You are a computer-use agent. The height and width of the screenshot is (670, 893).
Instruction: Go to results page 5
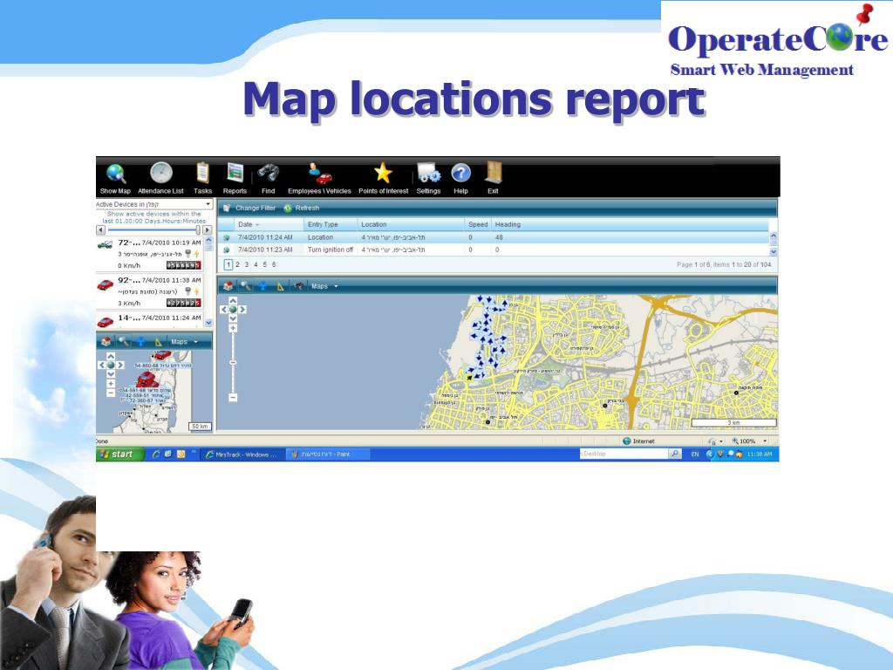[x=265, y=265]
